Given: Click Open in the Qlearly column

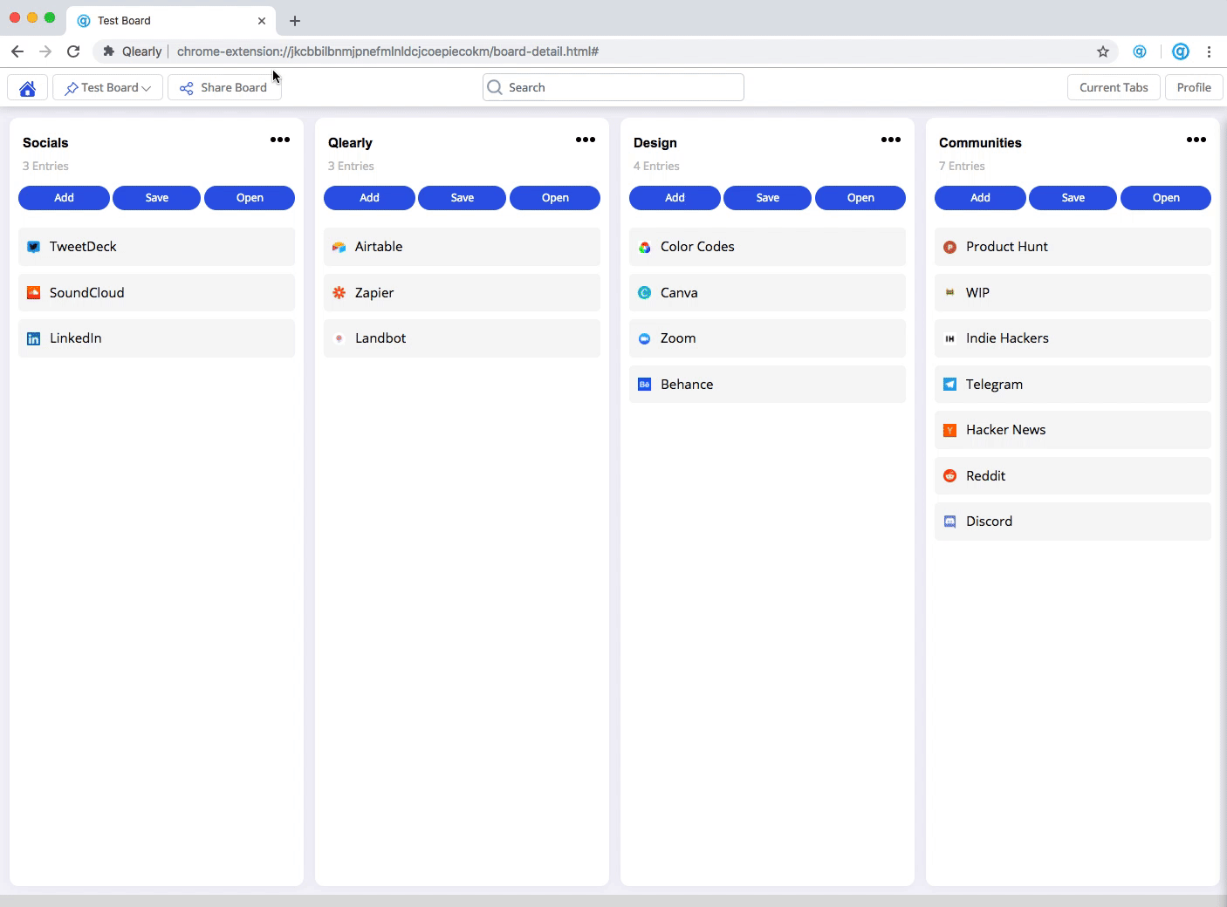Looking at the screenshot, I should click(x=555, y=198).
